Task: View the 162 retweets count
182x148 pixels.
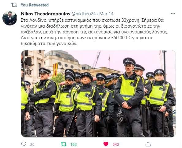Action: 74,144
